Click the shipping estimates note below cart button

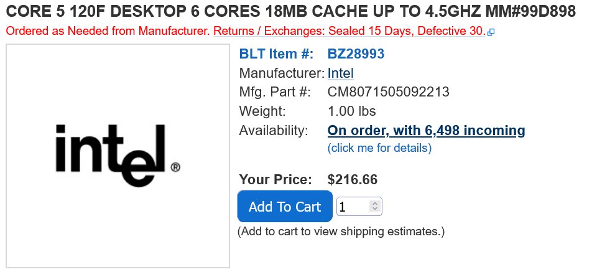pyautogui.click(x=341, y=232)
